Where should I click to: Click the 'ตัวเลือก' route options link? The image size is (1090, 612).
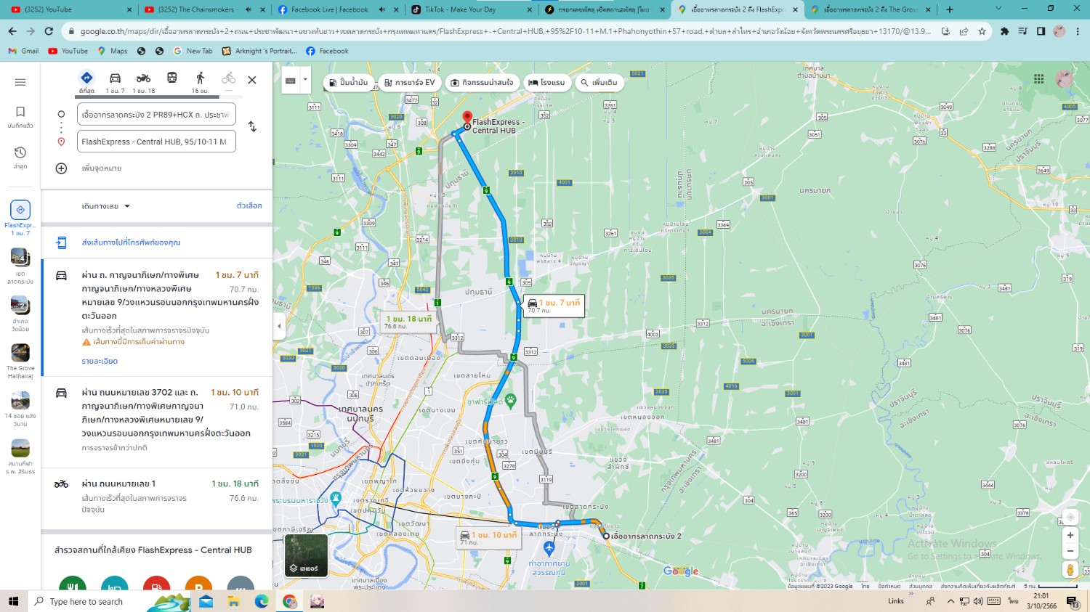(x=249, y=206)
